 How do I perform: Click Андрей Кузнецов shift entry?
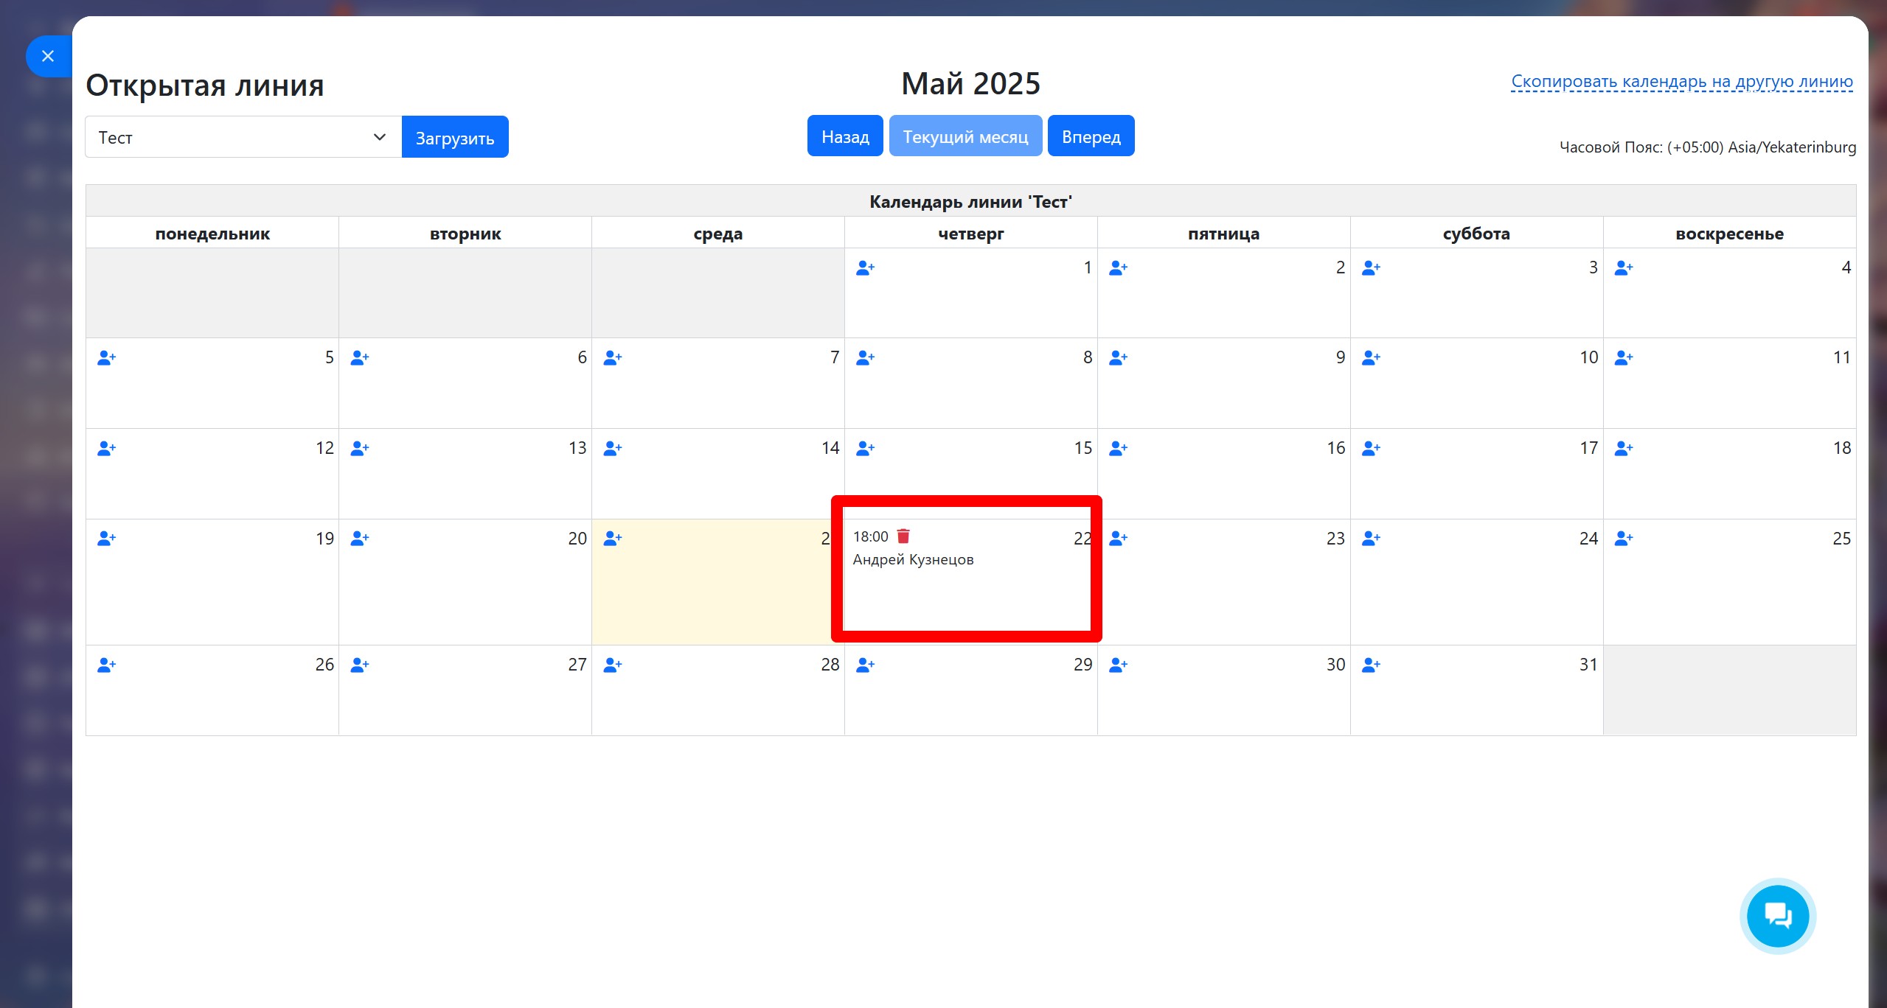point(913,560)
